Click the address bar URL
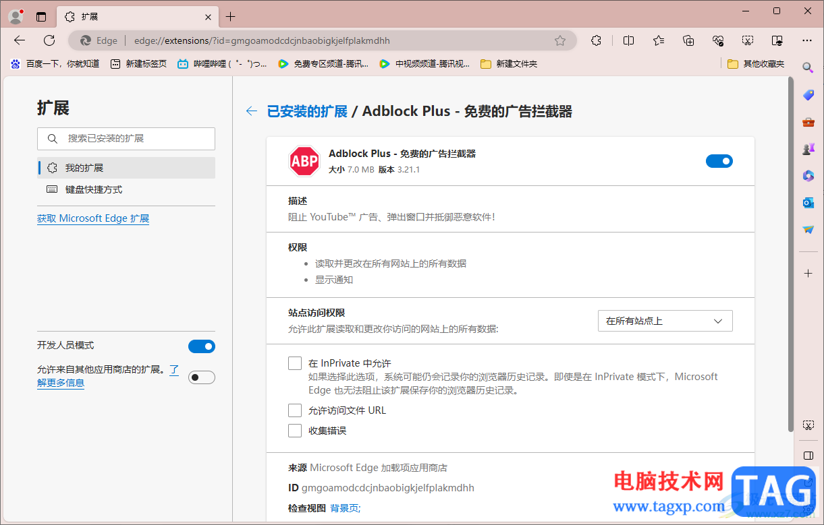This screenshot has width=824, height=525. point(262,40)
